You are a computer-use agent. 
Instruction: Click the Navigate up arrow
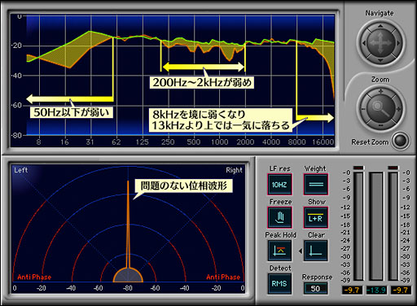pos(380,26)
